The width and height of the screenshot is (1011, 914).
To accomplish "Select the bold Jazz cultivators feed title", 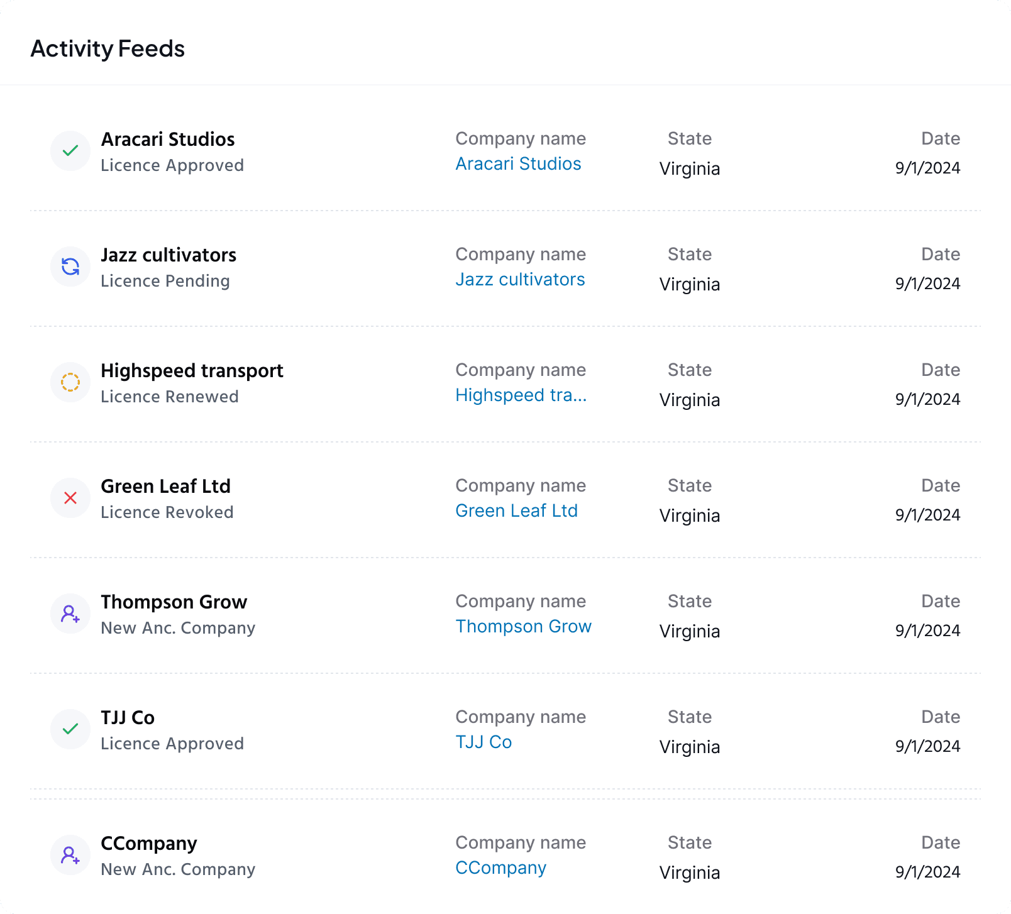I will pos(168,255).
